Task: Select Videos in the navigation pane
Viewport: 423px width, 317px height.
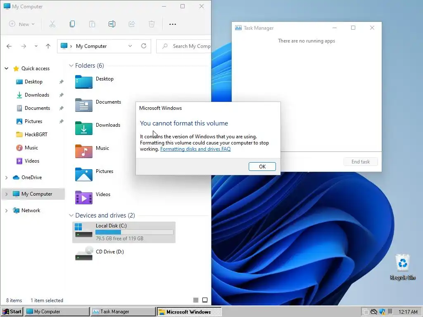Action: [x=32, y=161]
